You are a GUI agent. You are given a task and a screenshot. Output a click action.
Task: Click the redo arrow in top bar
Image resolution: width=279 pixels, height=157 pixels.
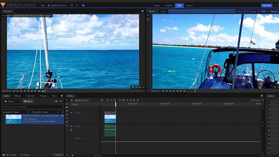[77, 6]
